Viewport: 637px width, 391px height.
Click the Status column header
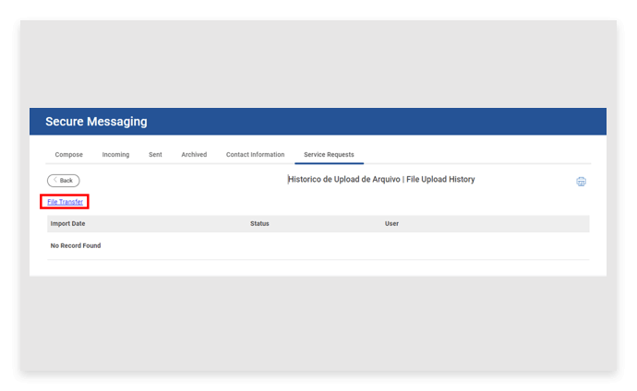(259, 224)
